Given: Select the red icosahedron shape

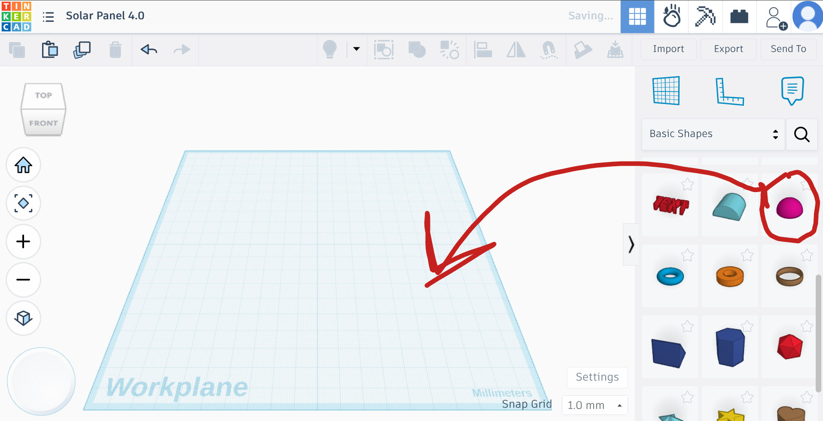Looking at the screenshot, I should click(789, 347).
